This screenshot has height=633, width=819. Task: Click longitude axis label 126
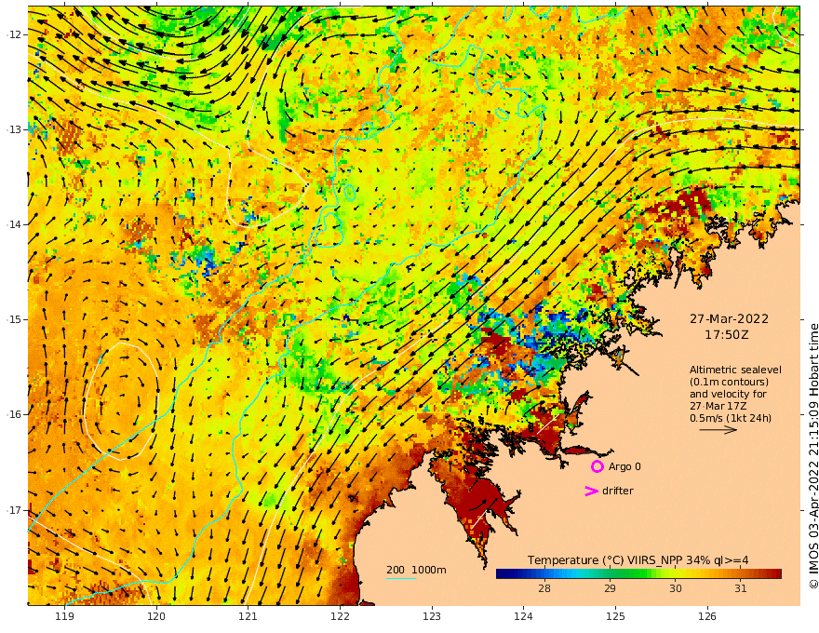point(707,617)
